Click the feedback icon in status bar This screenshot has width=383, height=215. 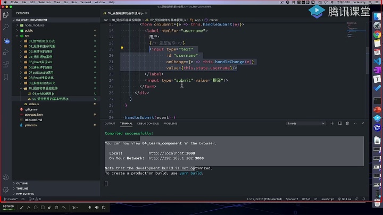[357, 199]
